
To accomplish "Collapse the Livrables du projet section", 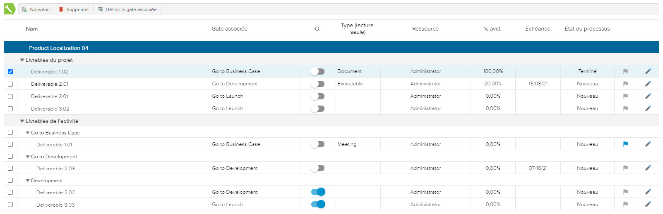I will click(22, 60).
